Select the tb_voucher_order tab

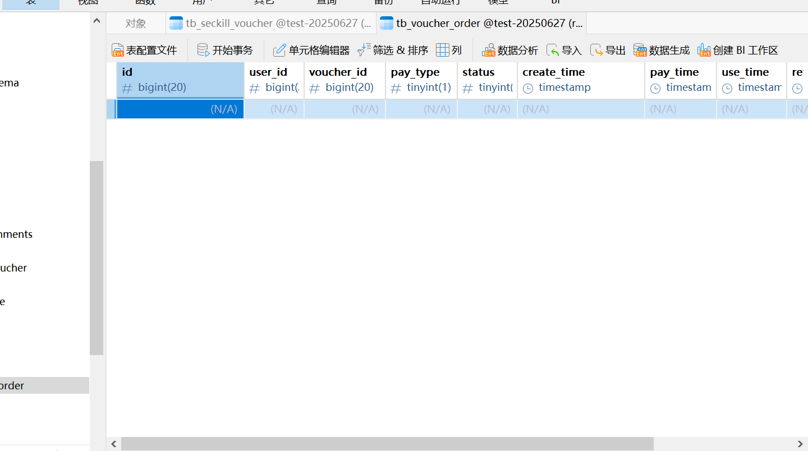click(x=482, y=24)
